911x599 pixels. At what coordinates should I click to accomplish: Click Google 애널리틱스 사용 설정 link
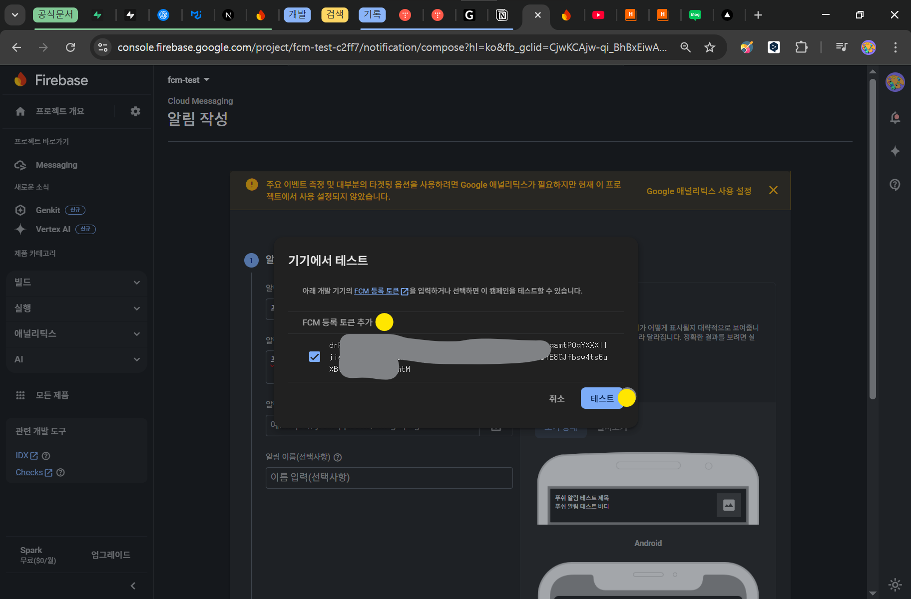point(699,191)
